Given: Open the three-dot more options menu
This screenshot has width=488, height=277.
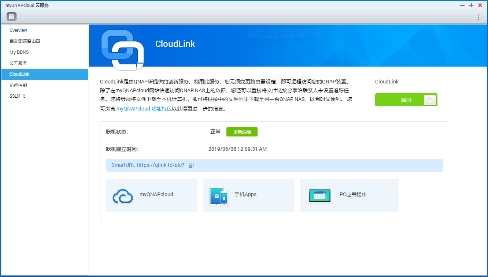Looking at the screenshot, I should pos(478,17).
